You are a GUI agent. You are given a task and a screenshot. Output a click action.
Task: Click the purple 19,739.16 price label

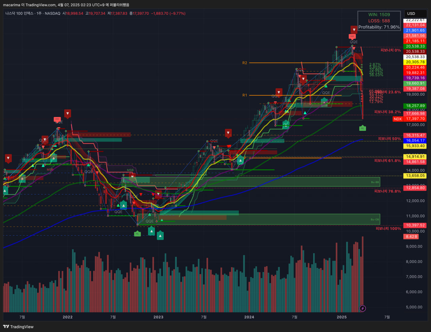point(415,78)
